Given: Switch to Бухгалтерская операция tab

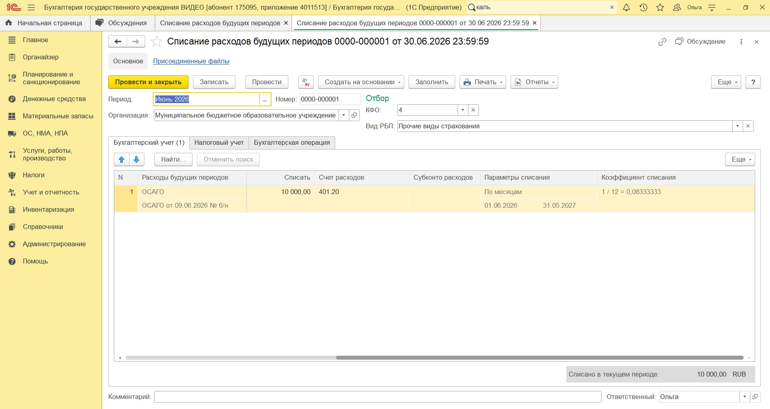Looking at the screenshot, I should pos(292,143).
